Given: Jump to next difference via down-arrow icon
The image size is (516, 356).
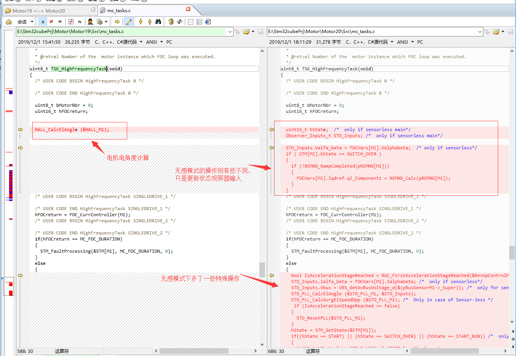Looking at the screenshot, I should [140, 22].
